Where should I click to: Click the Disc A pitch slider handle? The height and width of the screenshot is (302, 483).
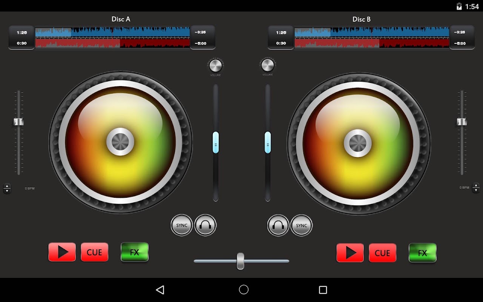[x=18, y=122]
